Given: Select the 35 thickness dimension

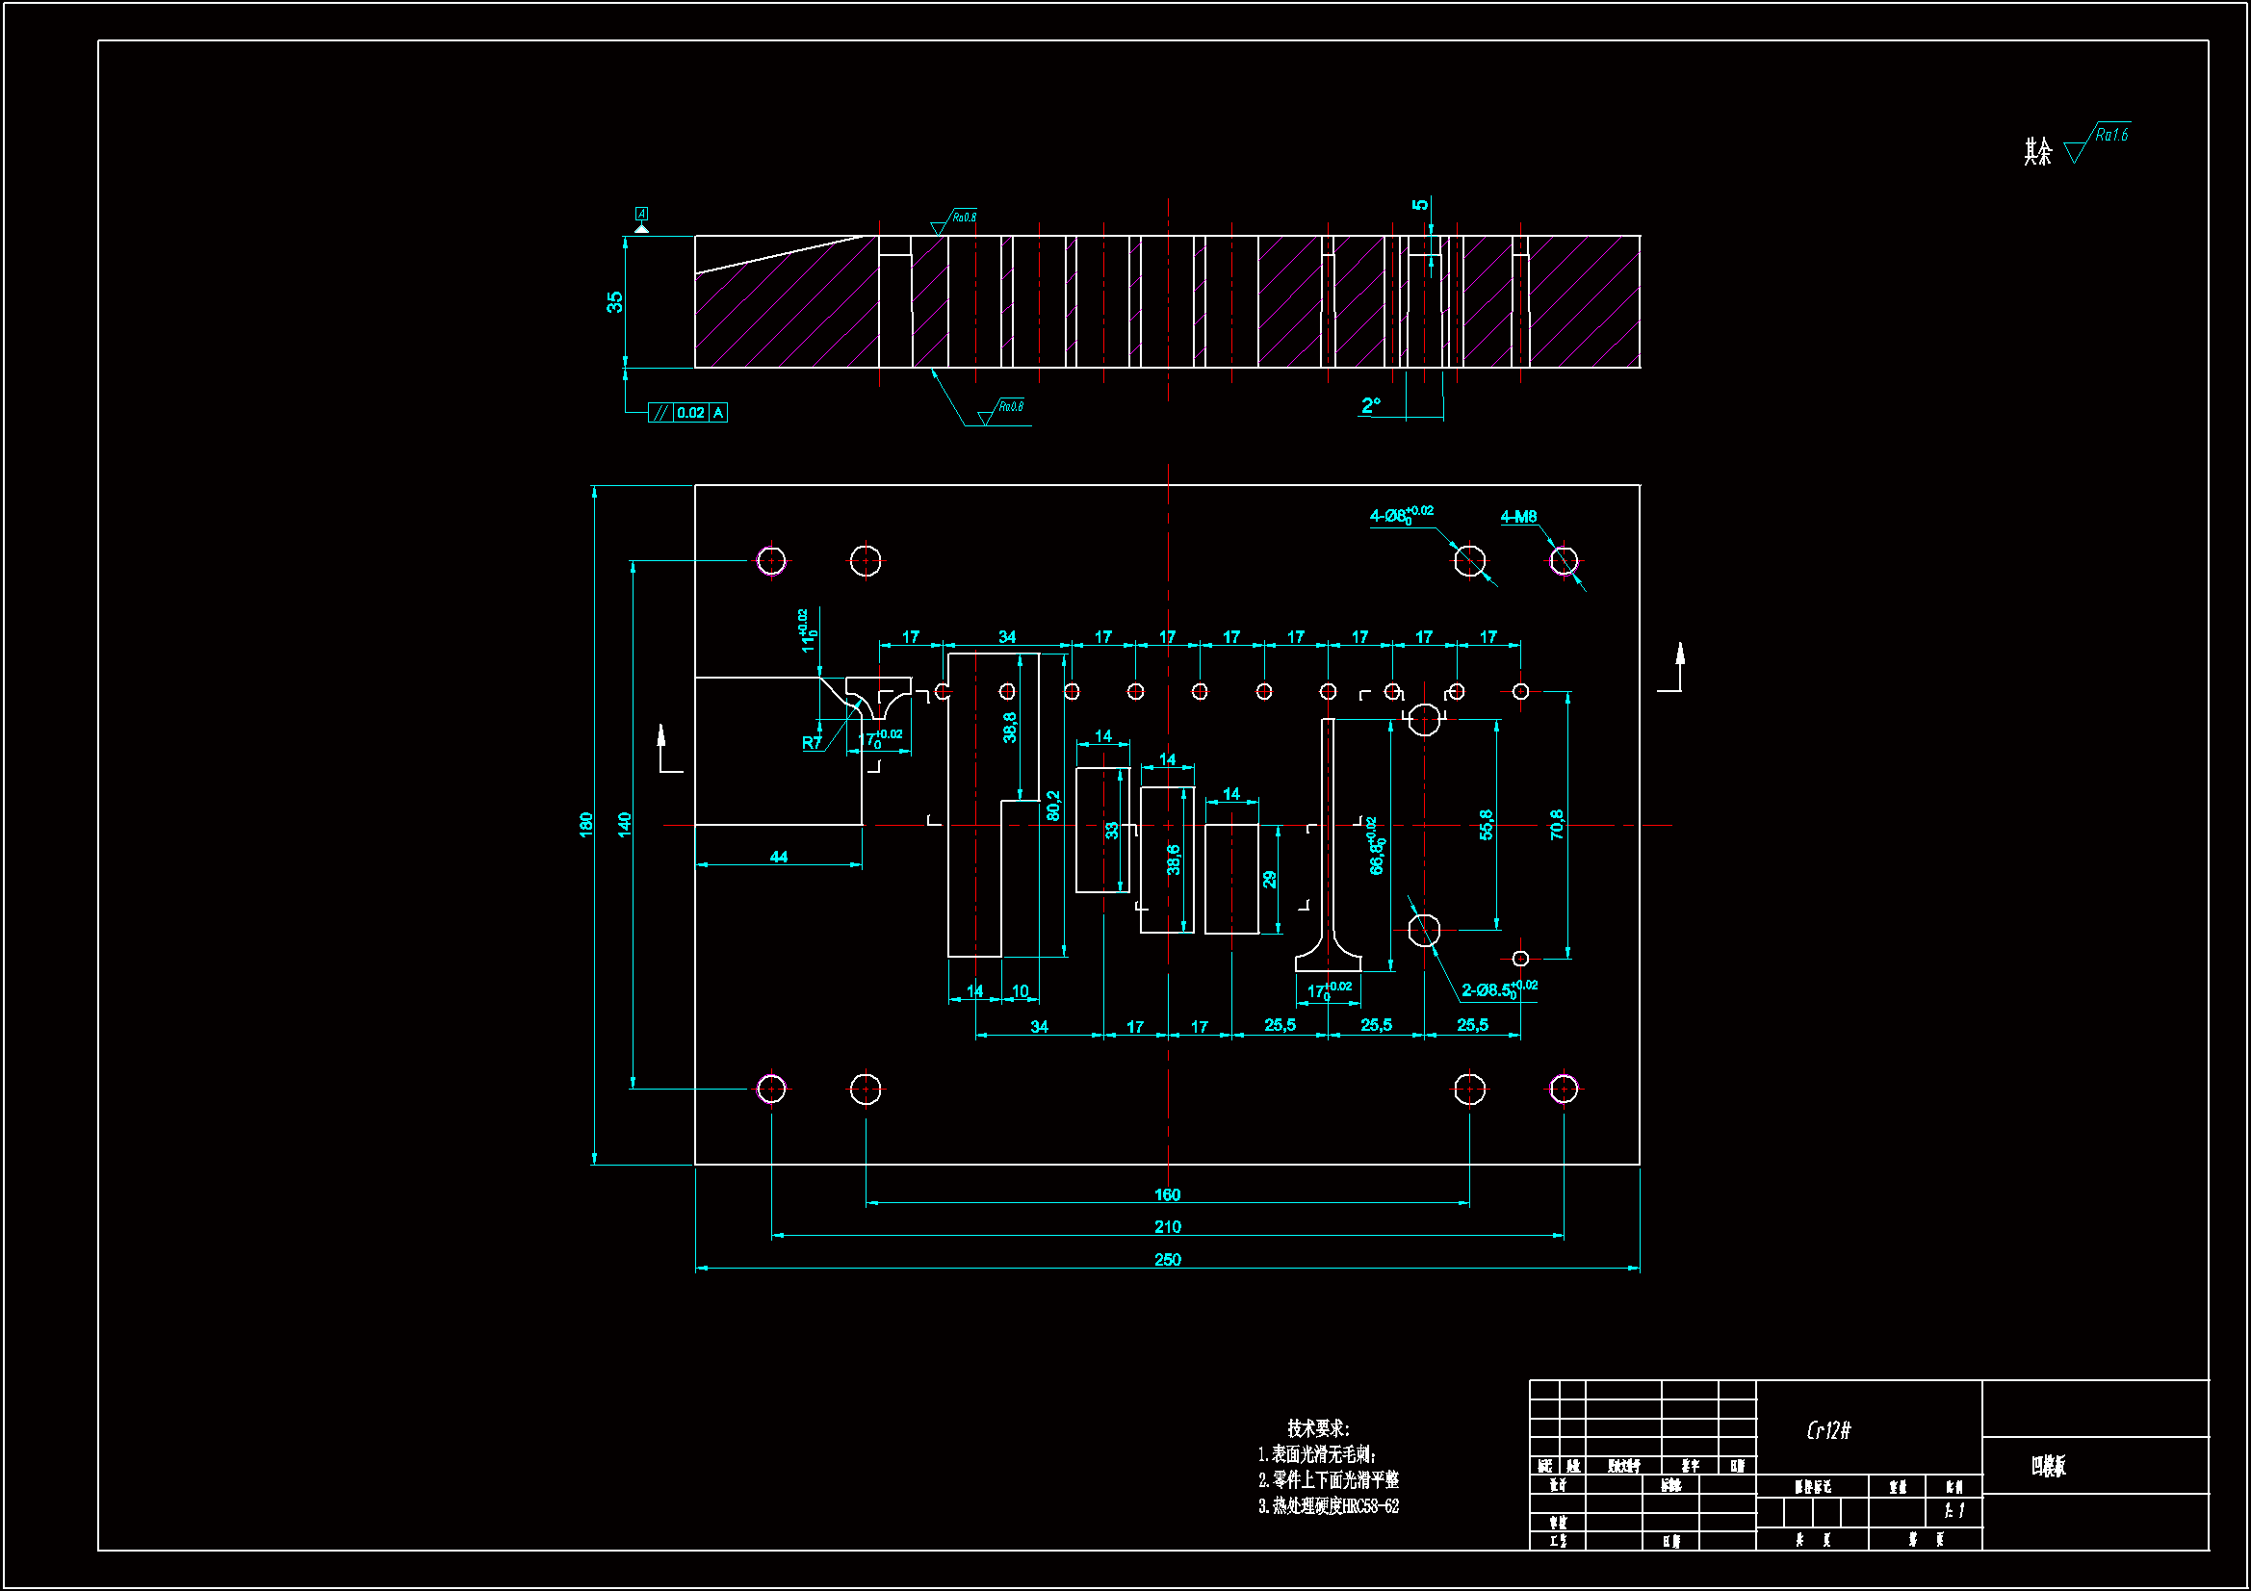Looking at the screenshot, I should [614, 301].
